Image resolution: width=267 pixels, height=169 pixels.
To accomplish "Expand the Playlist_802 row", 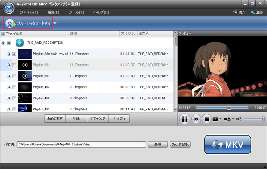I will coord(9,65).
